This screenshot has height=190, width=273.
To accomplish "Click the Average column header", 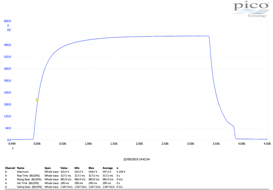I will [108, 168].
